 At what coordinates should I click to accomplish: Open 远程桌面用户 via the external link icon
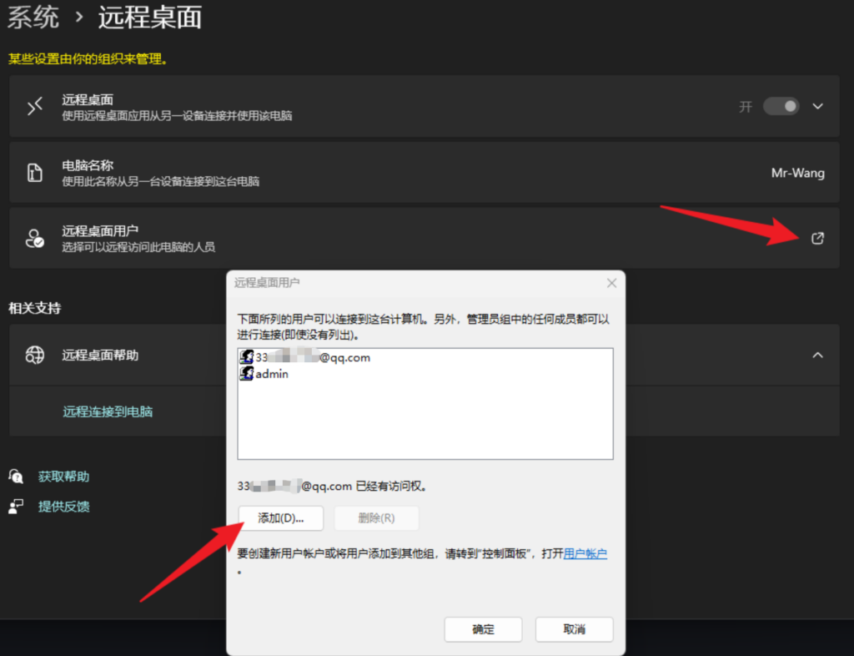817,239
